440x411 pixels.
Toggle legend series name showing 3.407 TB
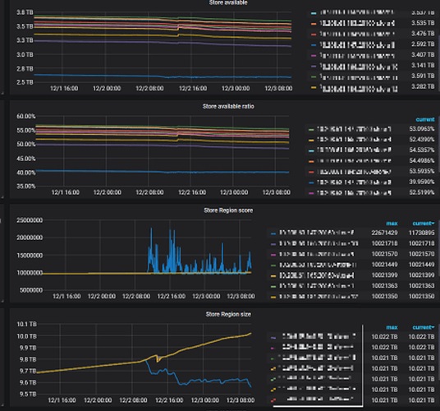tap(358, 55)
